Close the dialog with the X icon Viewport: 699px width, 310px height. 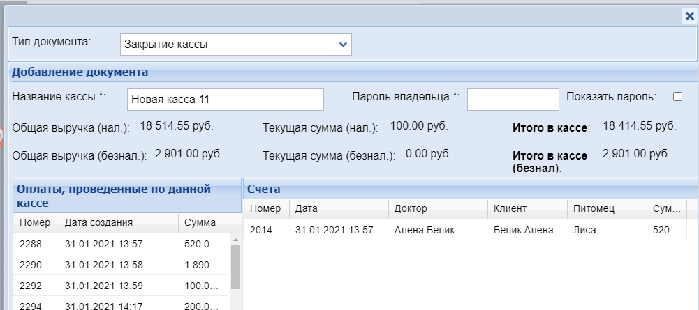[x=689, y=16]
